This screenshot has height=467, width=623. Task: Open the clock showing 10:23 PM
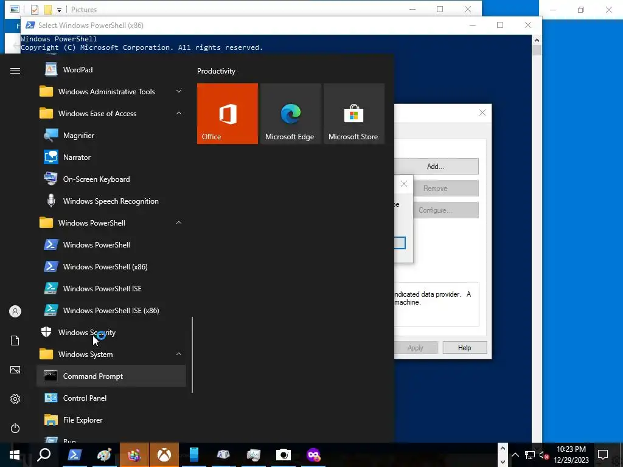(571, 455)
